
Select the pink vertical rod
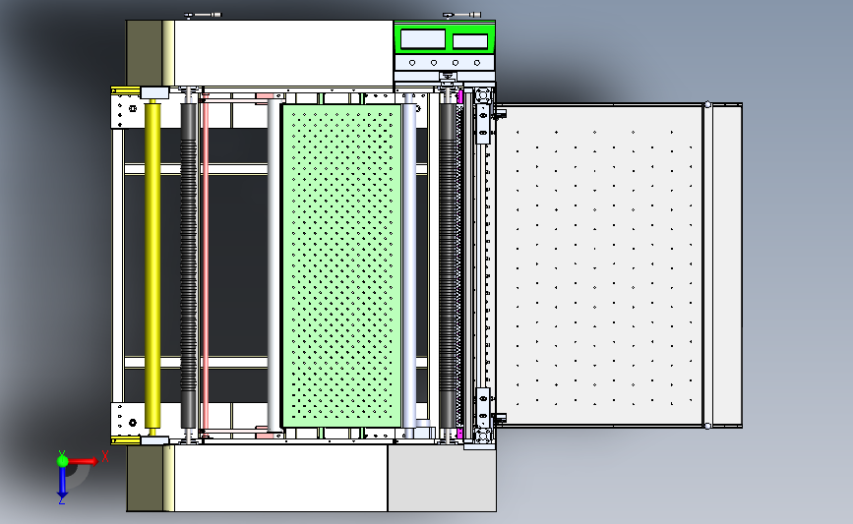(x=206, y=264)
